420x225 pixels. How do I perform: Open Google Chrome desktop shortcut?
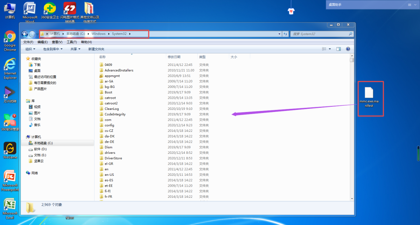(x=10, y=40)
